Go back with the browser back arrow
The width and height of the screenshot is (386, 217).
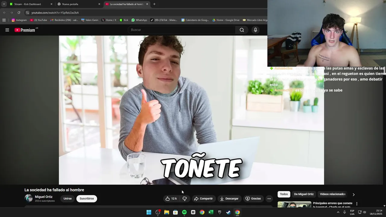pyautogui.click(x=4, y=13)
